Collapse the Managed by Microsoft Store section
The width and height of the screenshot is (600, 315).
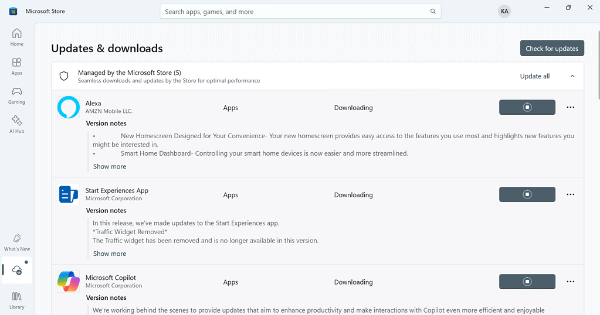tap(572, 76)
